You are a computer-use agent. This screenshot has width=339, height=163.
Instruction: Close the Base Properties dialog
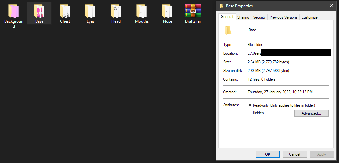coord(331,6)
